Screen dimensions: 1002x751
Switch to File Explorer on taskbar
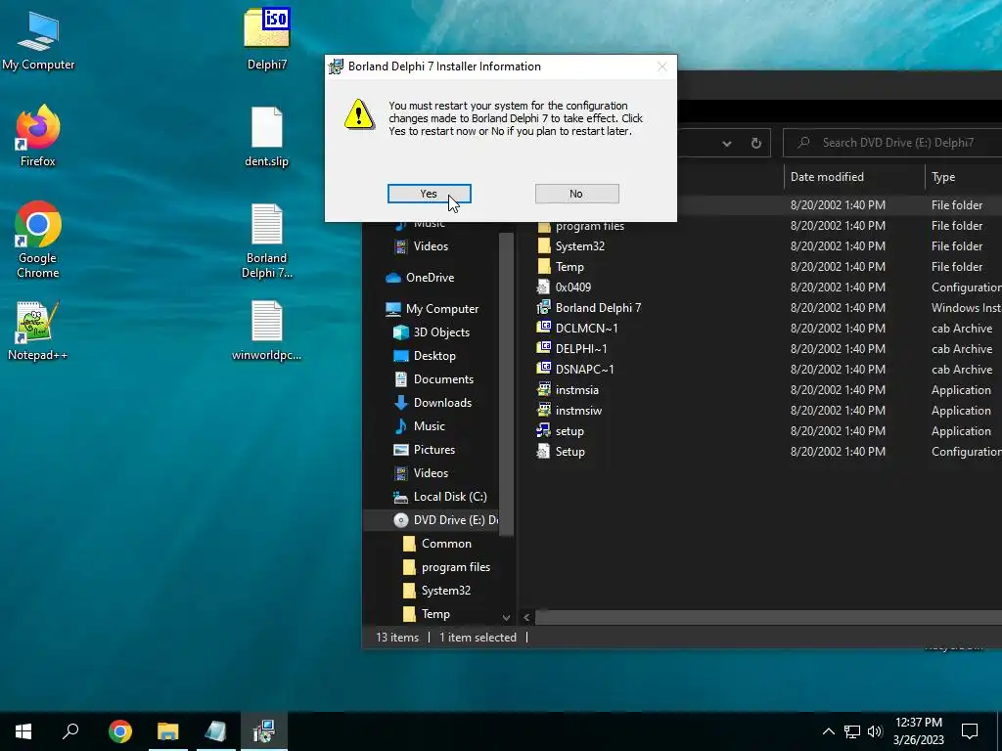pyautogui.click(x=168, y=731)
